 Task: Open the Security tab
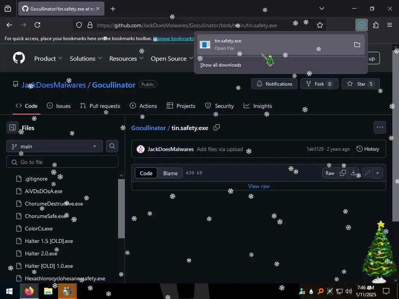point(219,106)
